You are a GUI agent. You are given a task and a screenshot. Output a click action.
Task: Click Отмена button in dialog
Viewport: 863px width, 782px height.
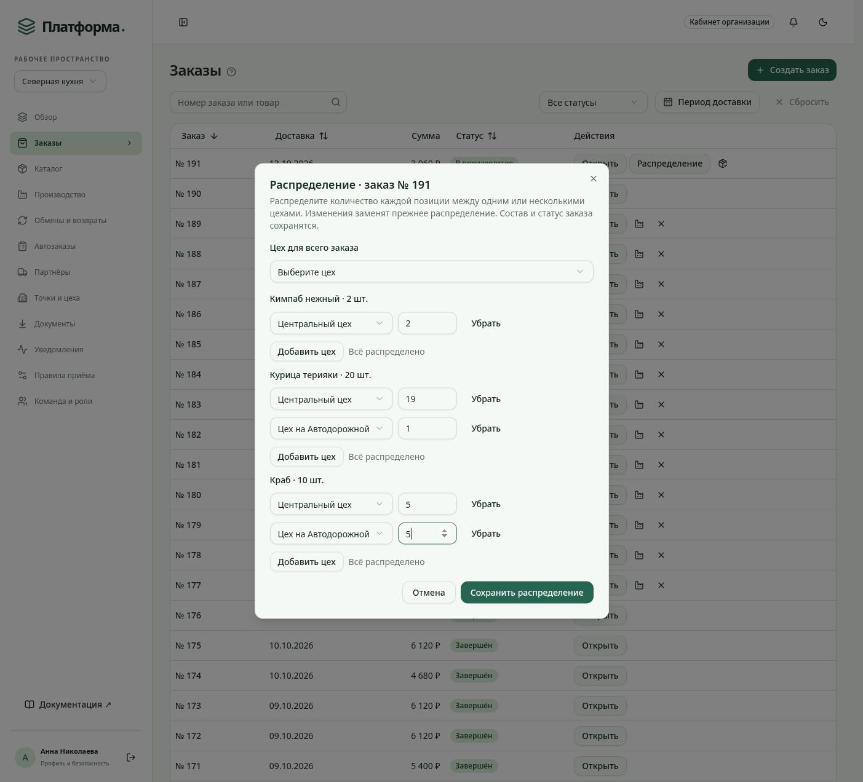429,593
